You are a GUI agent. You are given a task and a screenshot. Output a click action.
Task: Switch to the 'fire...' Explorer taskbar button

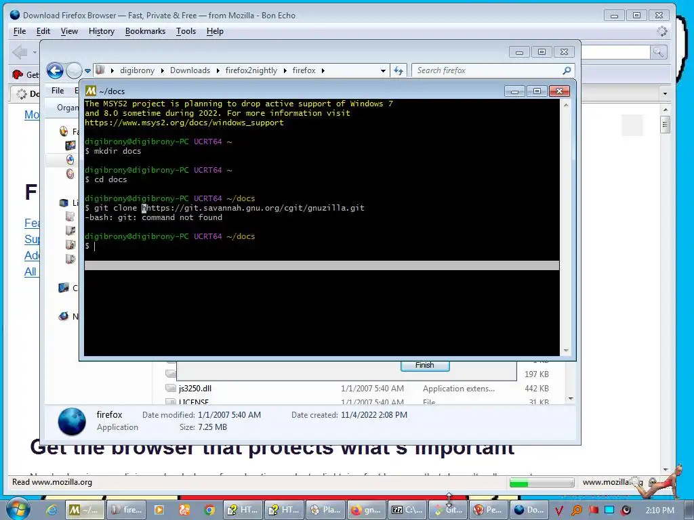125,510
